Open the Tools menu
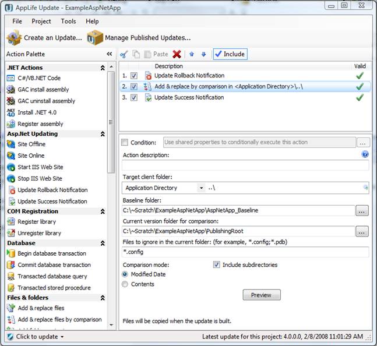The height and width of the screenshot is (346, 377). pos(68,22)
